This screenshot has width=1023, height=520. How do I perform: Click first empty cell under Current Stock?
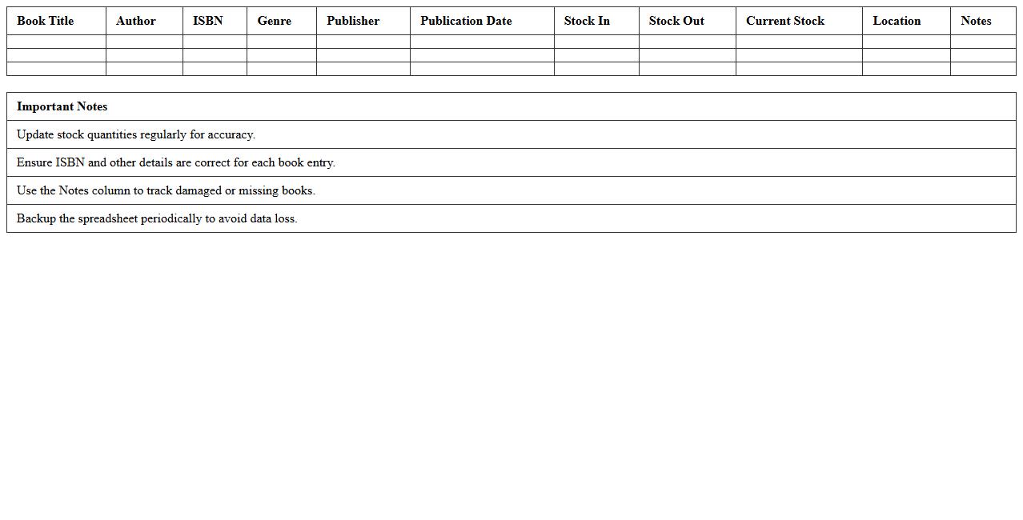799,42
